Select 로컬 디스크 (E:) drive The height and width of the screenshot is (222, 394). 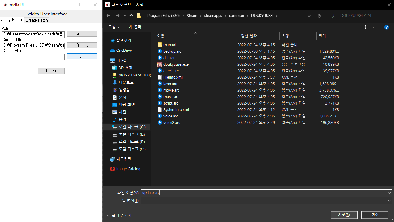129,134
